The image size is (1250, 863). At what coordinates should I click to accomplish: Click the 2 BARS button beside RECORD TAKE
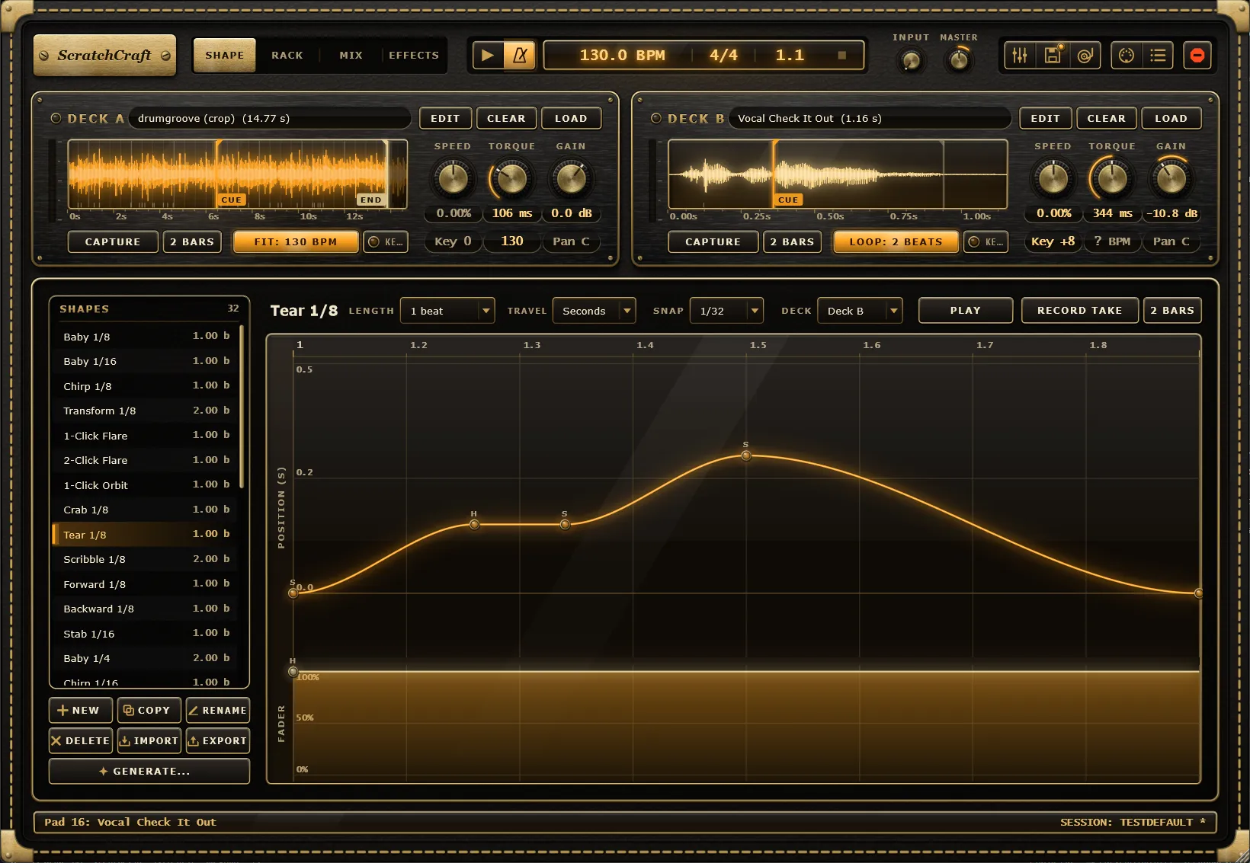pyautogui.click(x=1173, y=311)
